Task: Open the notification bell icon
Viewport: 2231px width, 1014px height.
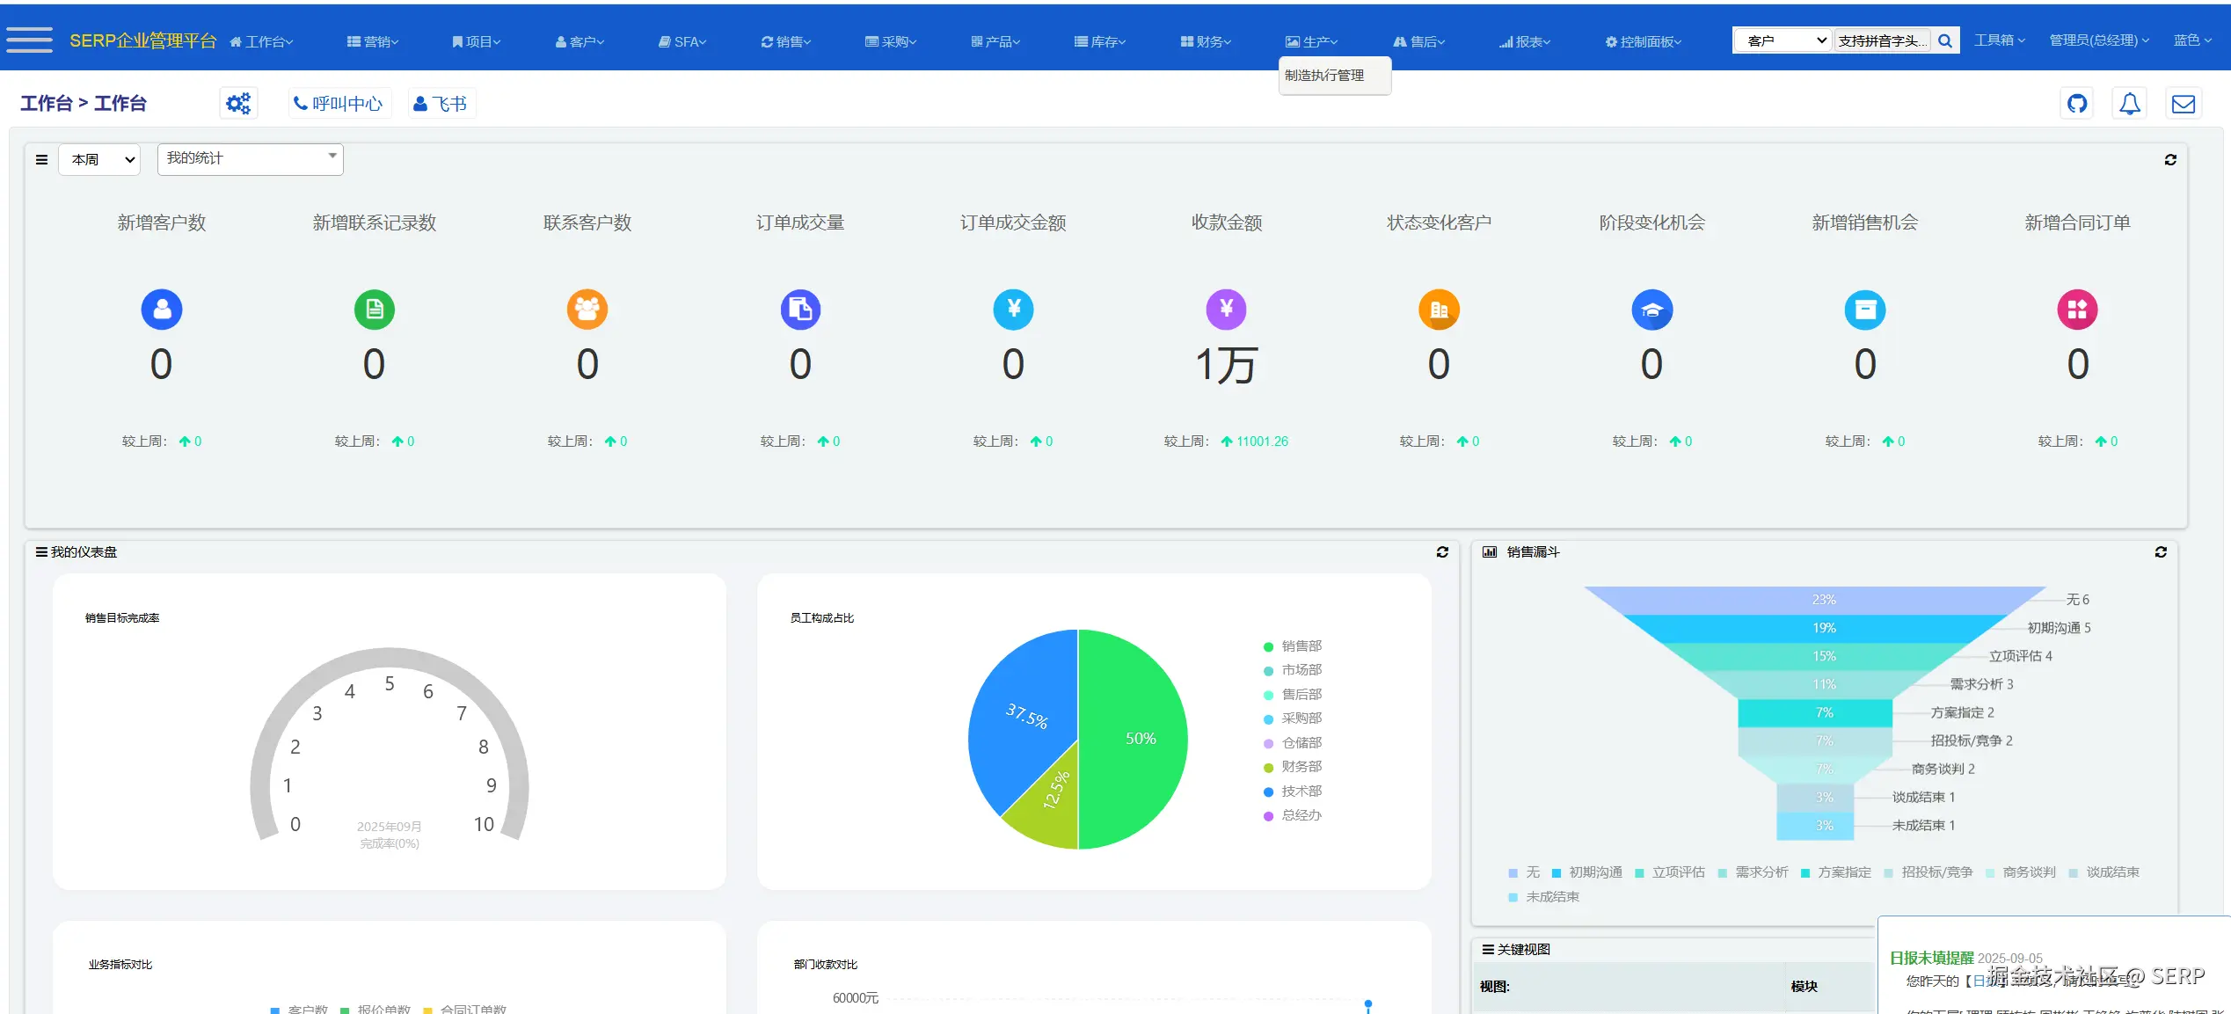Action: point(2129,104)
